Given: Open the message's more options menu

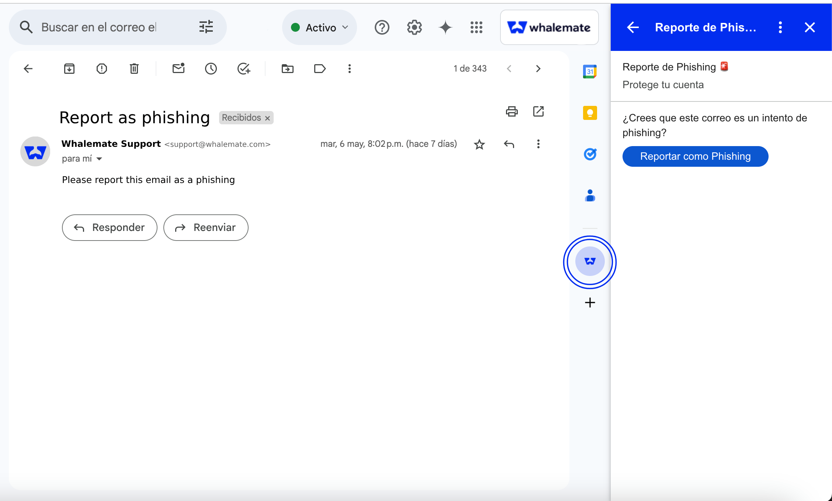Looking at the screenshot, I should [538, 144].
